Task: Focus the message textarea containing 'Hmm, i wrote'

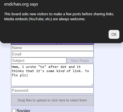Action: click(52, 75)
